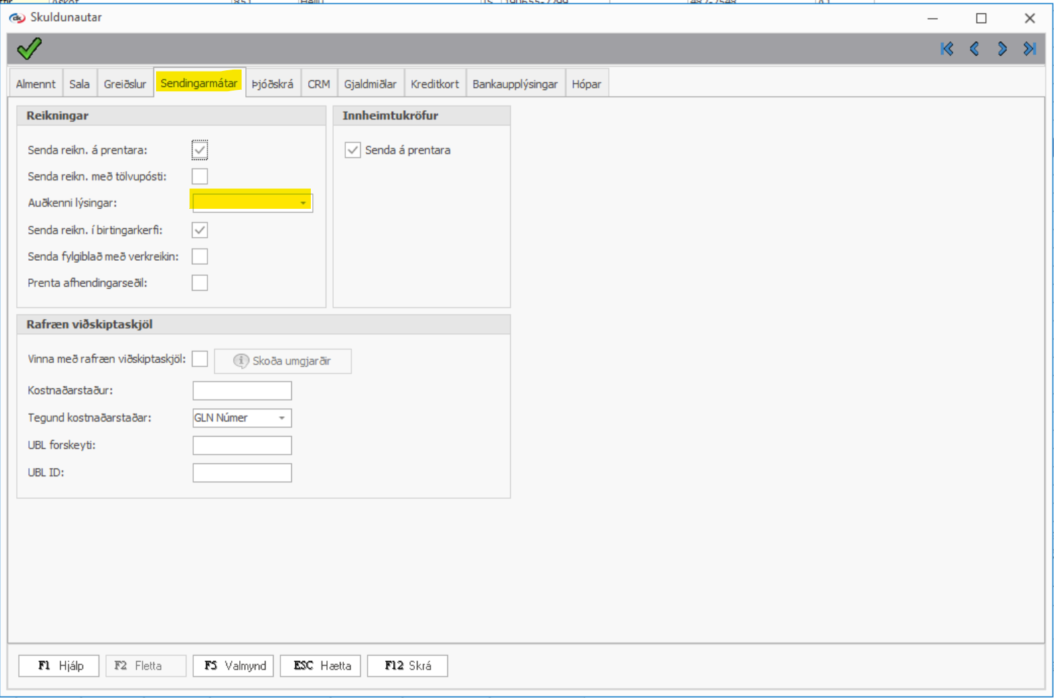The width and height of the screenshot is (1054, 698).
Task: Enable 'Senda reikn. með tölvupósti' checkbox
Action: pyautogui.click(x=199, y=176)
